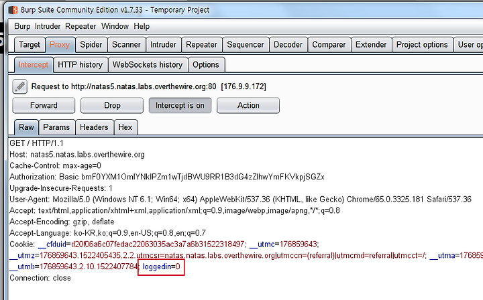
Task: Click the loggedin=0 cookie parameter
Action: click(162, 267)
